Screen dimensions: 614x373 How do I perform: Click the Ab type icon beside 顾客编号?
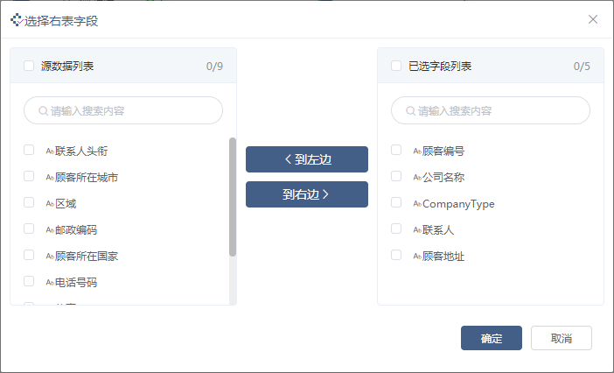[x=417, y=151]
